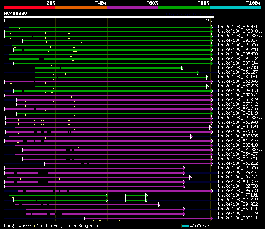Click A7R1J1's short second green segment
265x229 pixels.
click(x=136, y=196)
